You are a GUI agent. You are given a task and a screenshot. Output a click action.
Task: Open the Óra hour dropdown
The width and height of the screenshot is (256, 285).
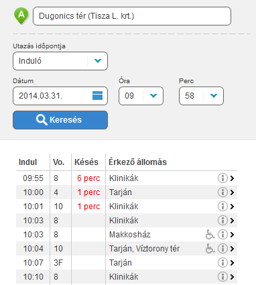[x=141, y=96]
